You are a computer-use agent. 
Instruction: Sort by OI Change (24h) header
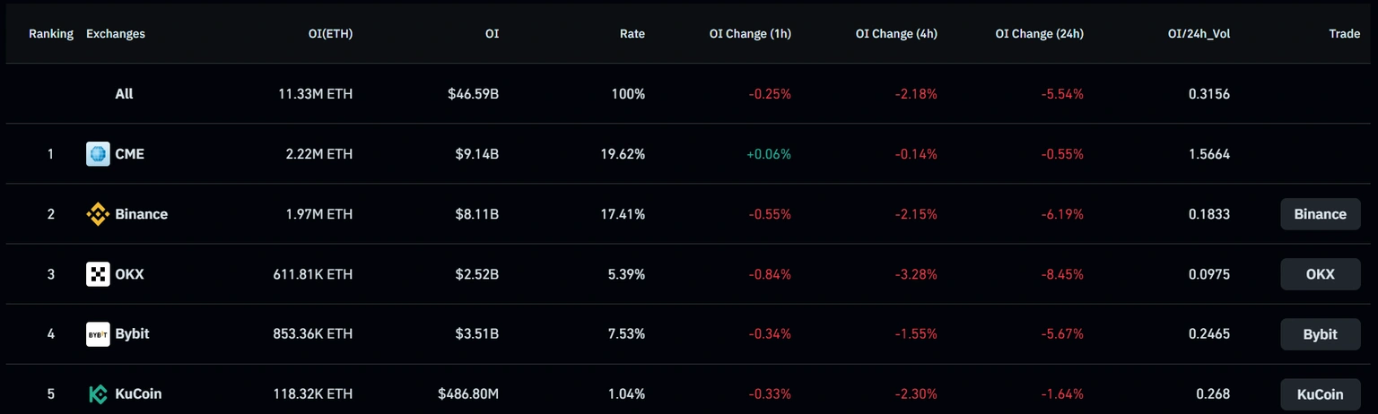pyautogui.click(x=1039, y=34)
